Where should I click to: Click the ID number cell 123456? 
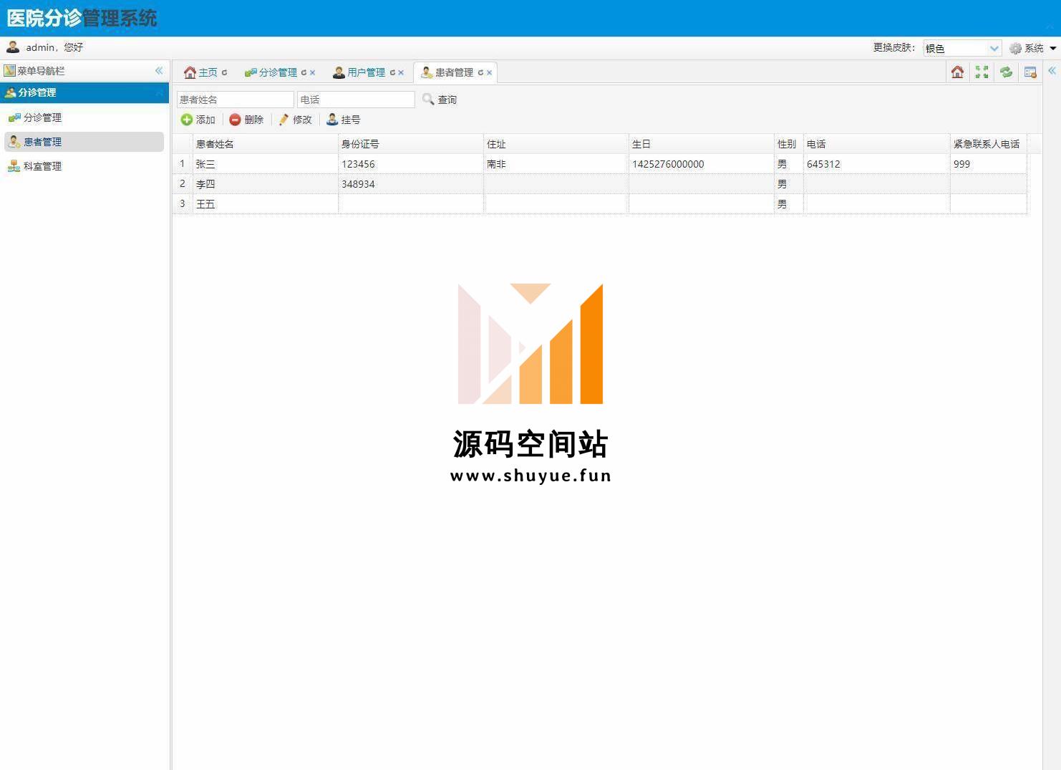[x=411, y=164]
